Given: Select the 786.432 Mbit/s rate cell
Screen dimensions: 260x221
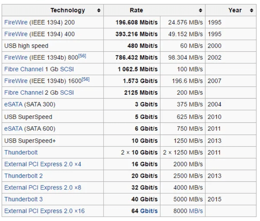Looking at the screenshot, I should tap(132, 58).
